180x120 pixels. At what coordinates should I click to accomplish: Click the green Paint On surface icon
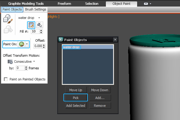pyautogui.click(x=22, y=44)
